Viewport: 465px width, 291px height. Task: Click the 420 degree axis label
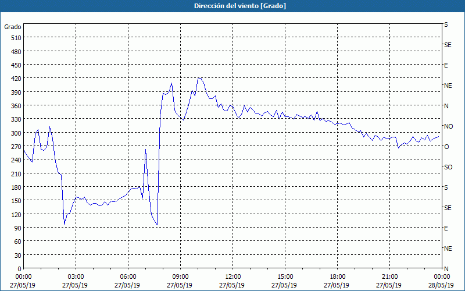coord(16,79)
